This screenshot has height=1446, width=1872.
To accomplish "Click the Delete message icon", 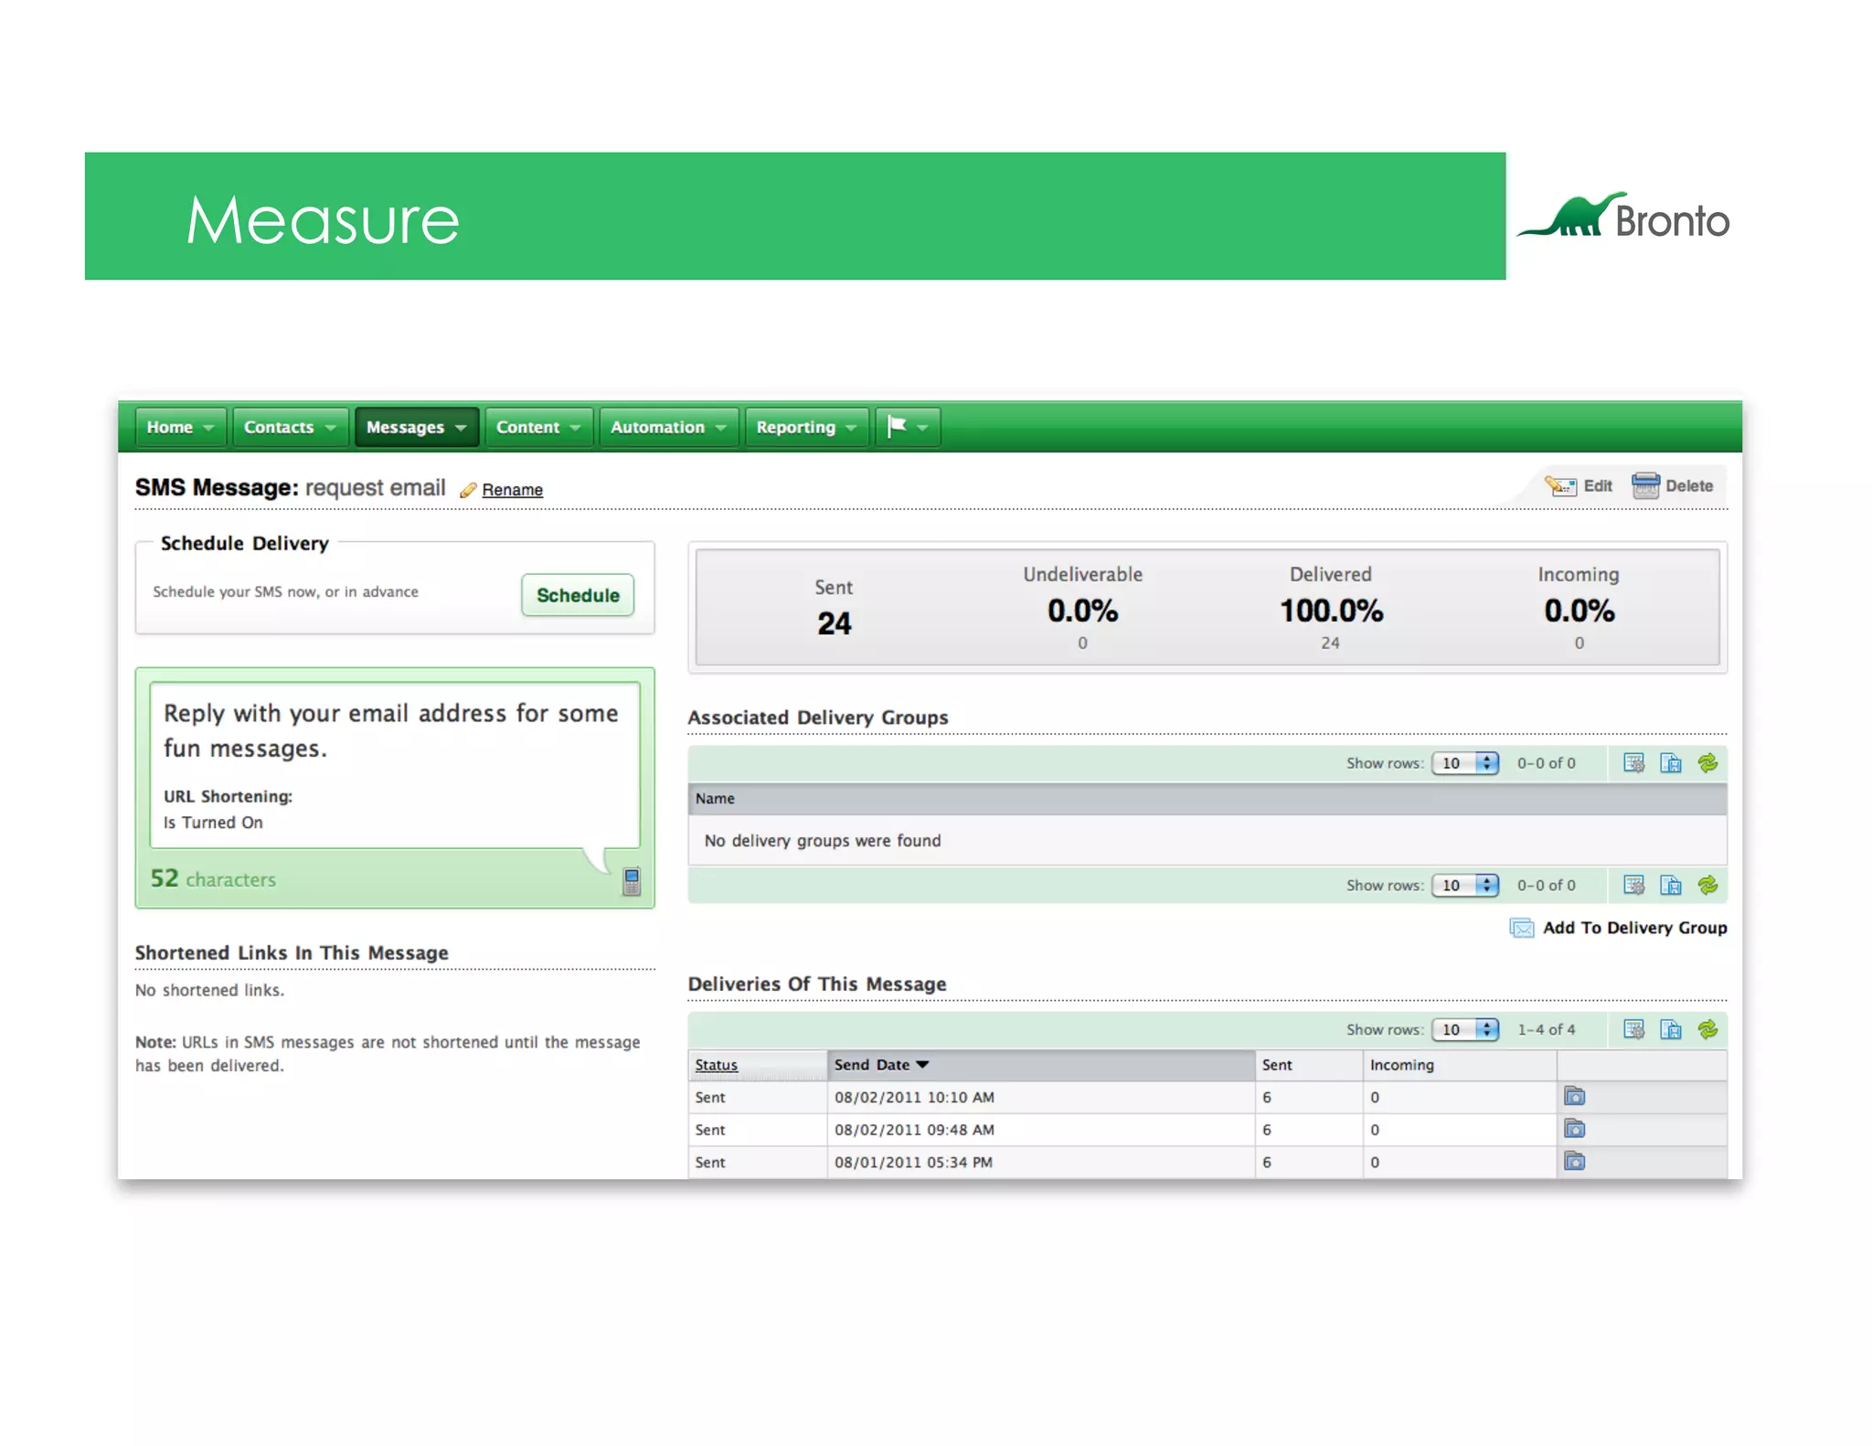I will 1645,485.
